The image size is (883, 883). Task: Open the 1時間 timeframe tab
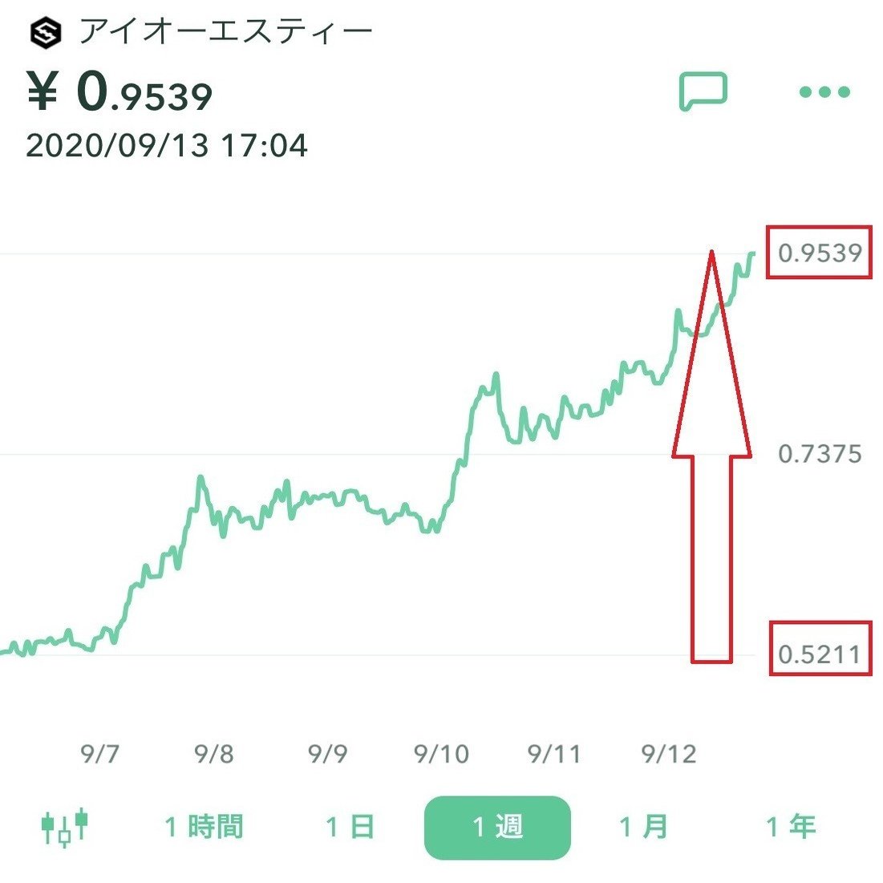tap(205, 826)
